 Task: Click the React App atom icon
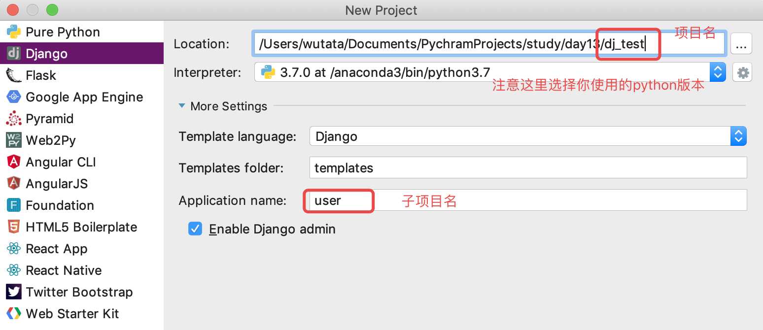(13, 249)
